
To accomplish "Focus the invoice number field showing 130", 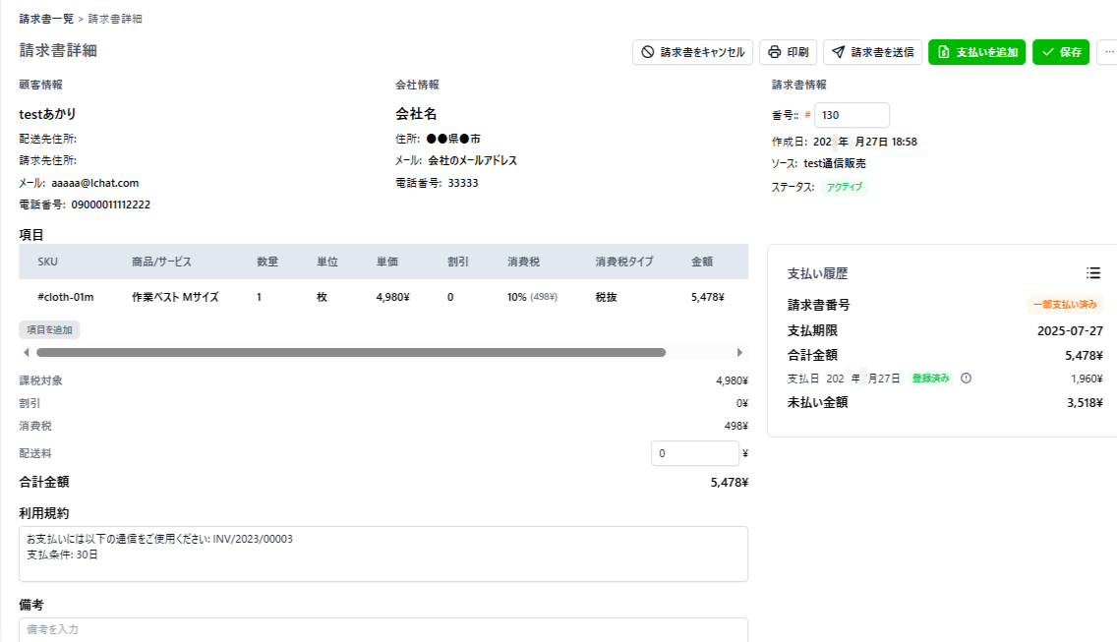I will tap(851, 115).
